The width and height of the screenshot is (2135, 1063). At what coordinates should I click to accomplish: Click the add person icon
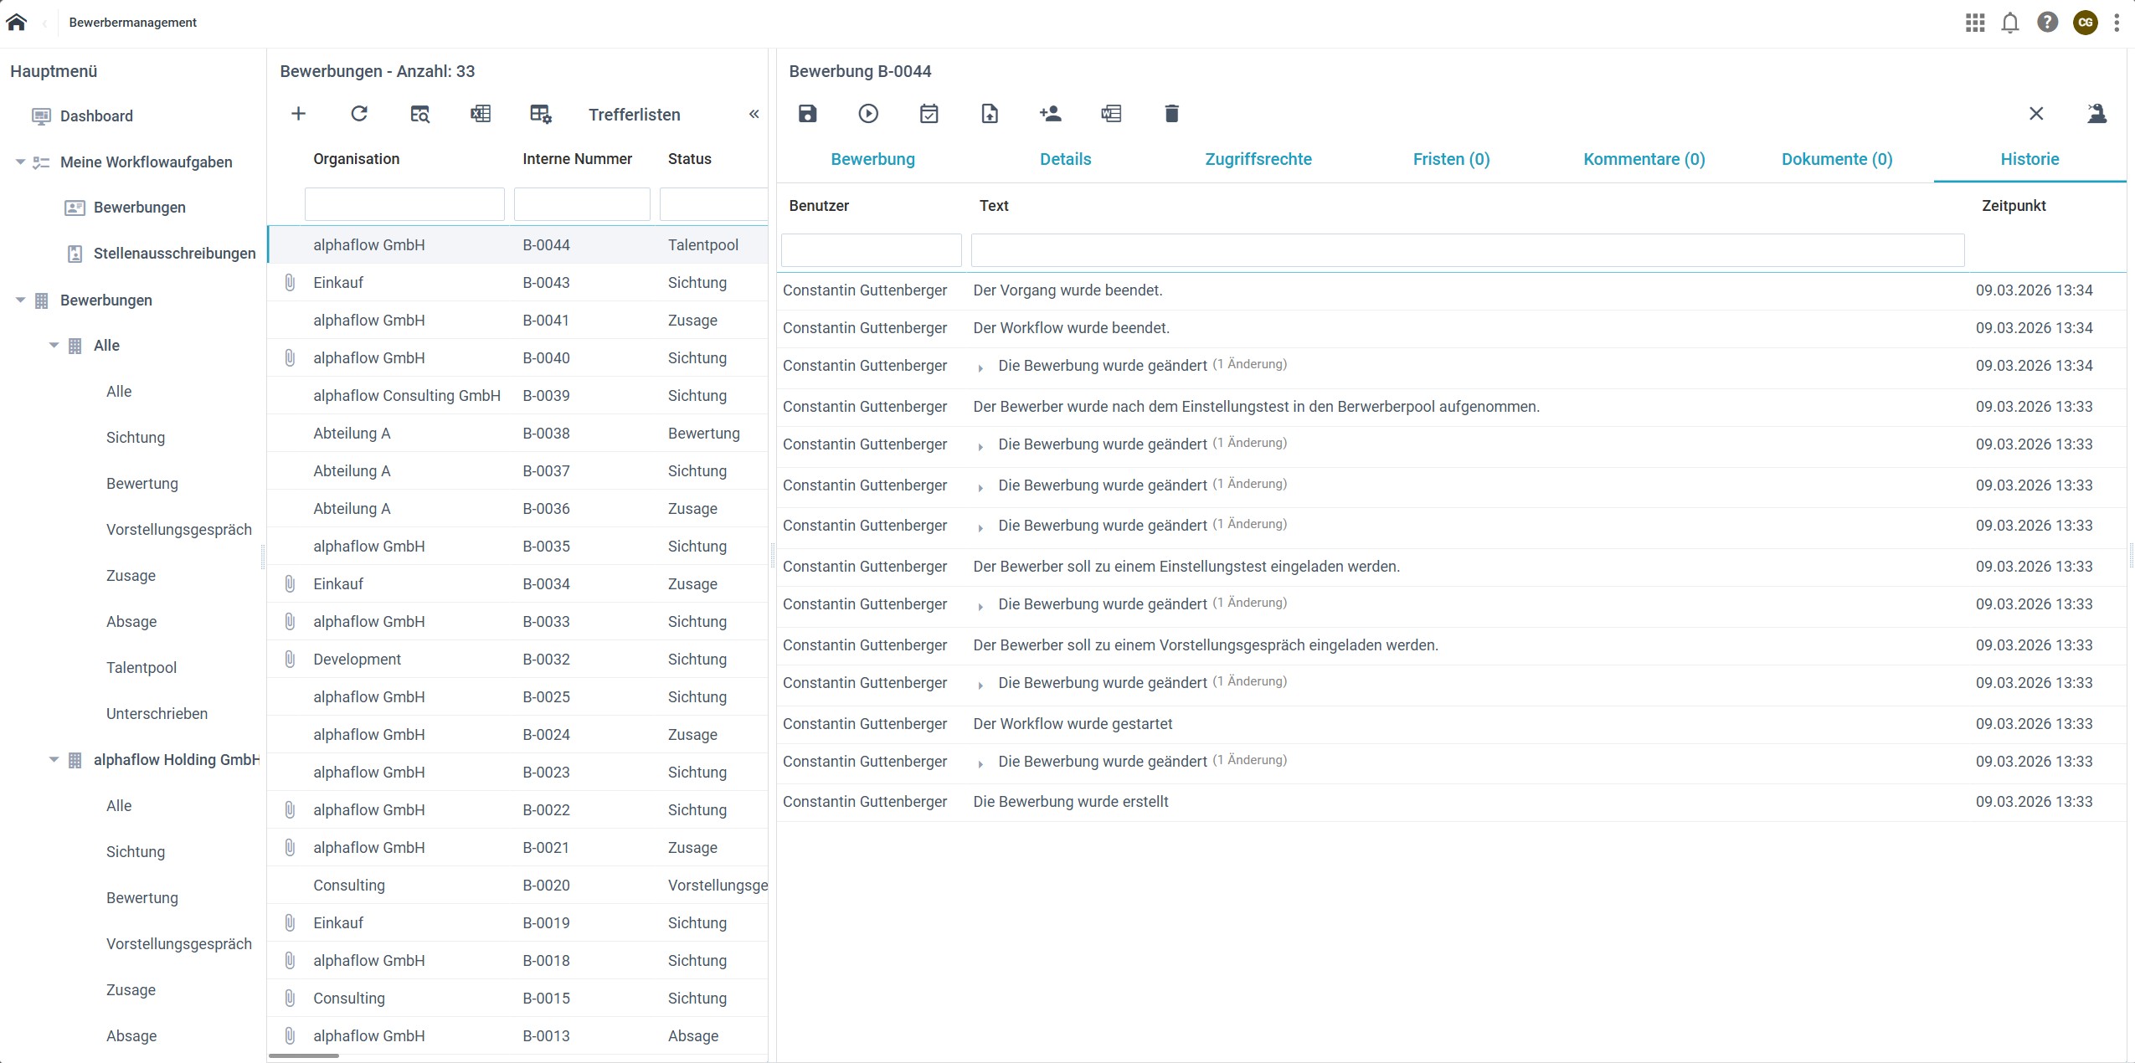pyautogui.click(x=1050, y=114)
